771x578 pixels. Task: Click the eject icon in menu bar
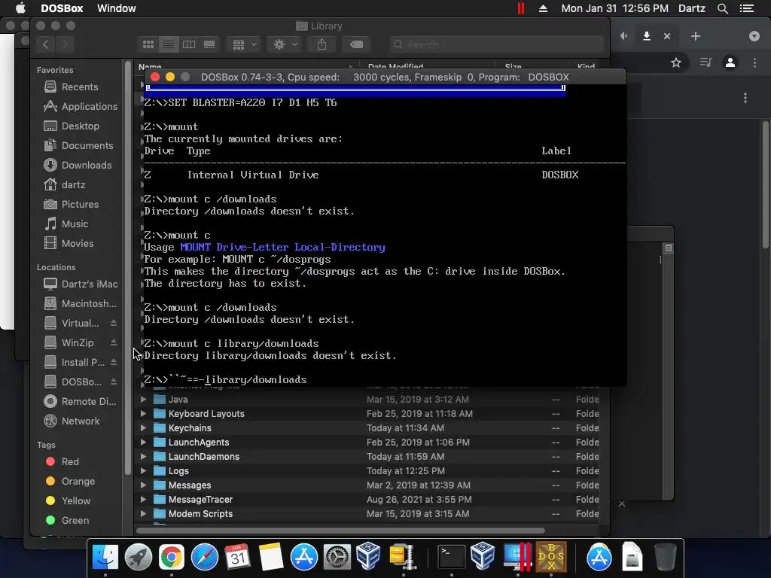(543, 8)
